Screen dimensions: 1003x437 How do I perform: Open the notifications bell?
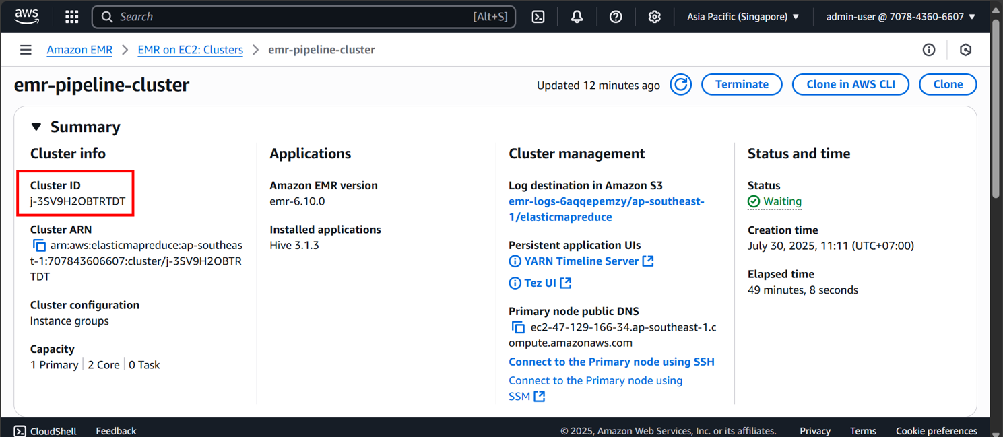577,17
